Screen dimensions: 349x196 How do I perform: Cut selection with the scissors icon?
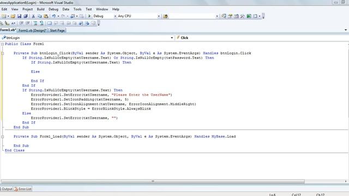33,16
